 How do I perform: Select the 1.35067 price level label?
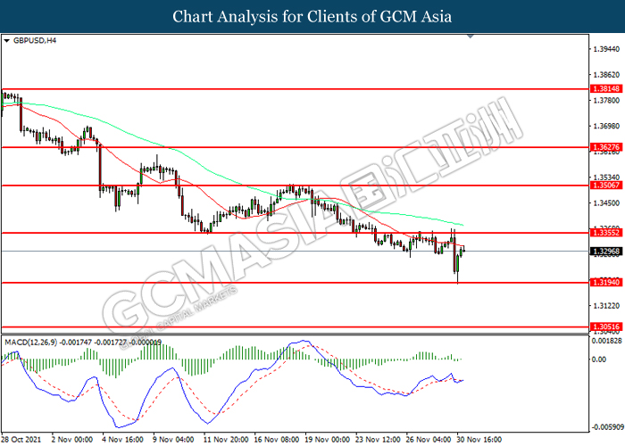coord(606,186)
